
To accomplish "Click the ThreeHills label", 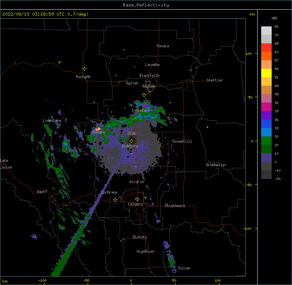I will [182, 141].
